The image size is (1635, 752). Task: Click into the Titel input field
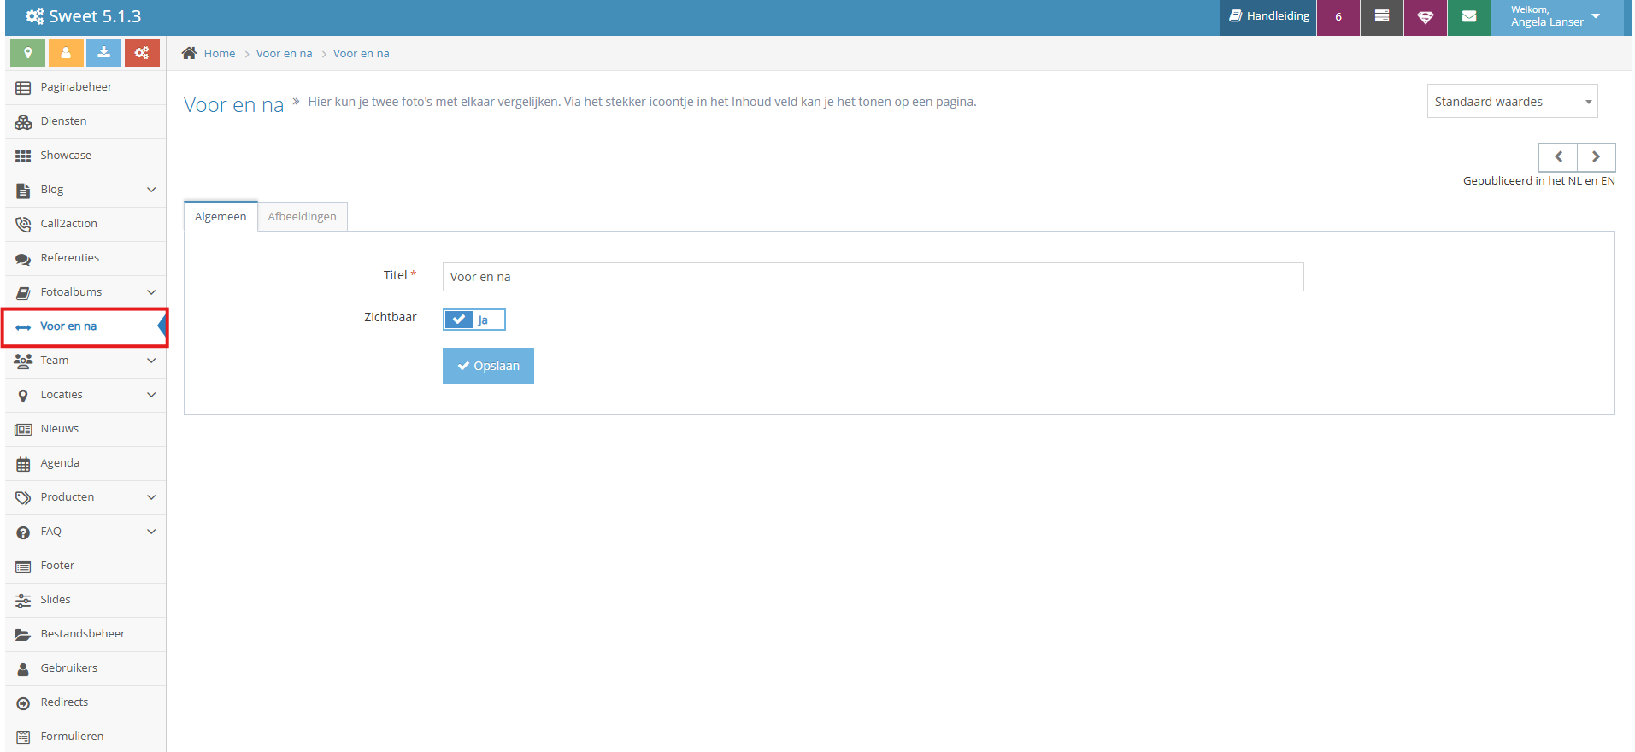872,277
